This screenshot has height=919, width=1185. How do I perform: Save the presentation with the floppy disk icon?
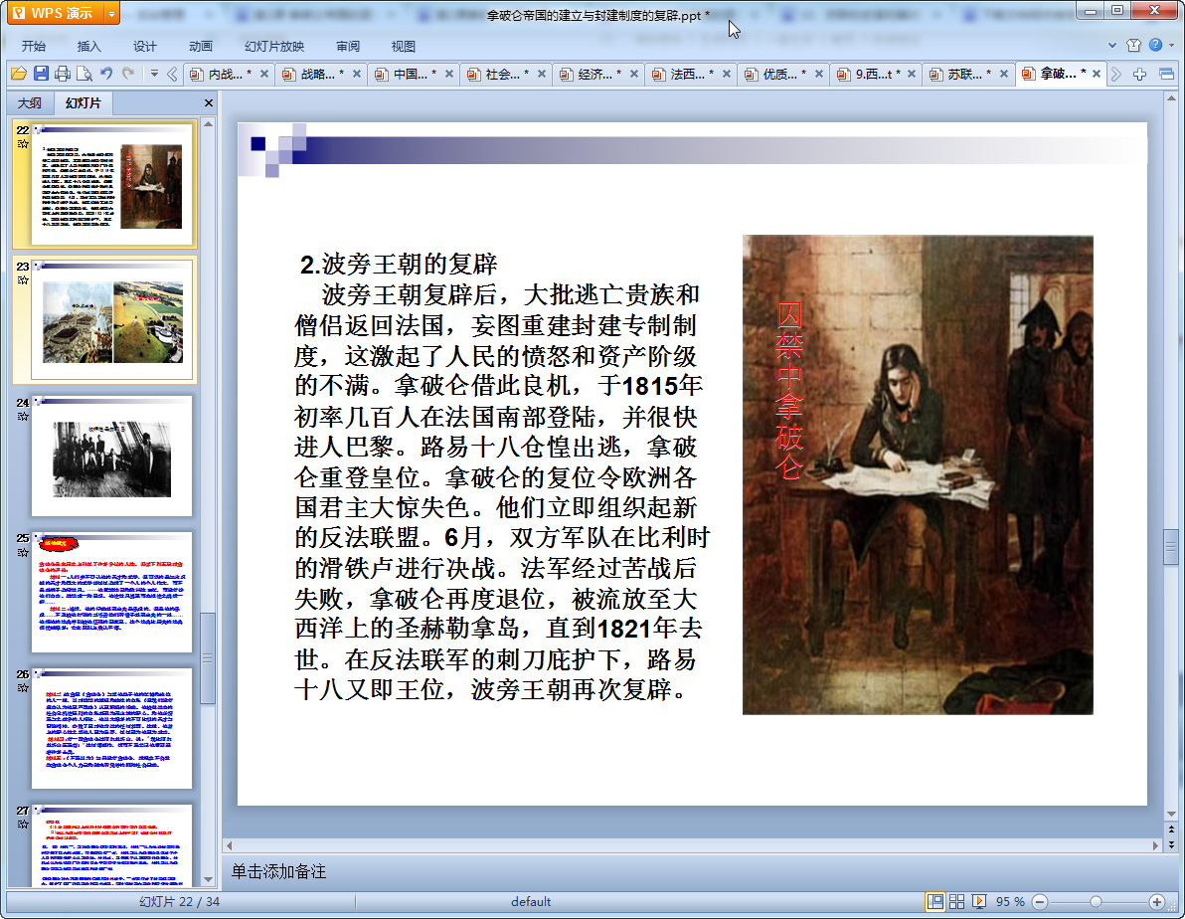coord(41,74)
